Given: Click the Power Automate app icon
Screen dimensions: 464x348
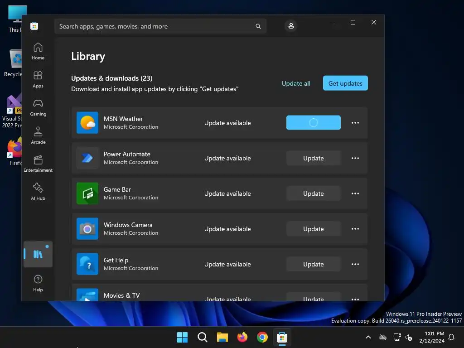Looking at the screenshot, I should 87,158.
